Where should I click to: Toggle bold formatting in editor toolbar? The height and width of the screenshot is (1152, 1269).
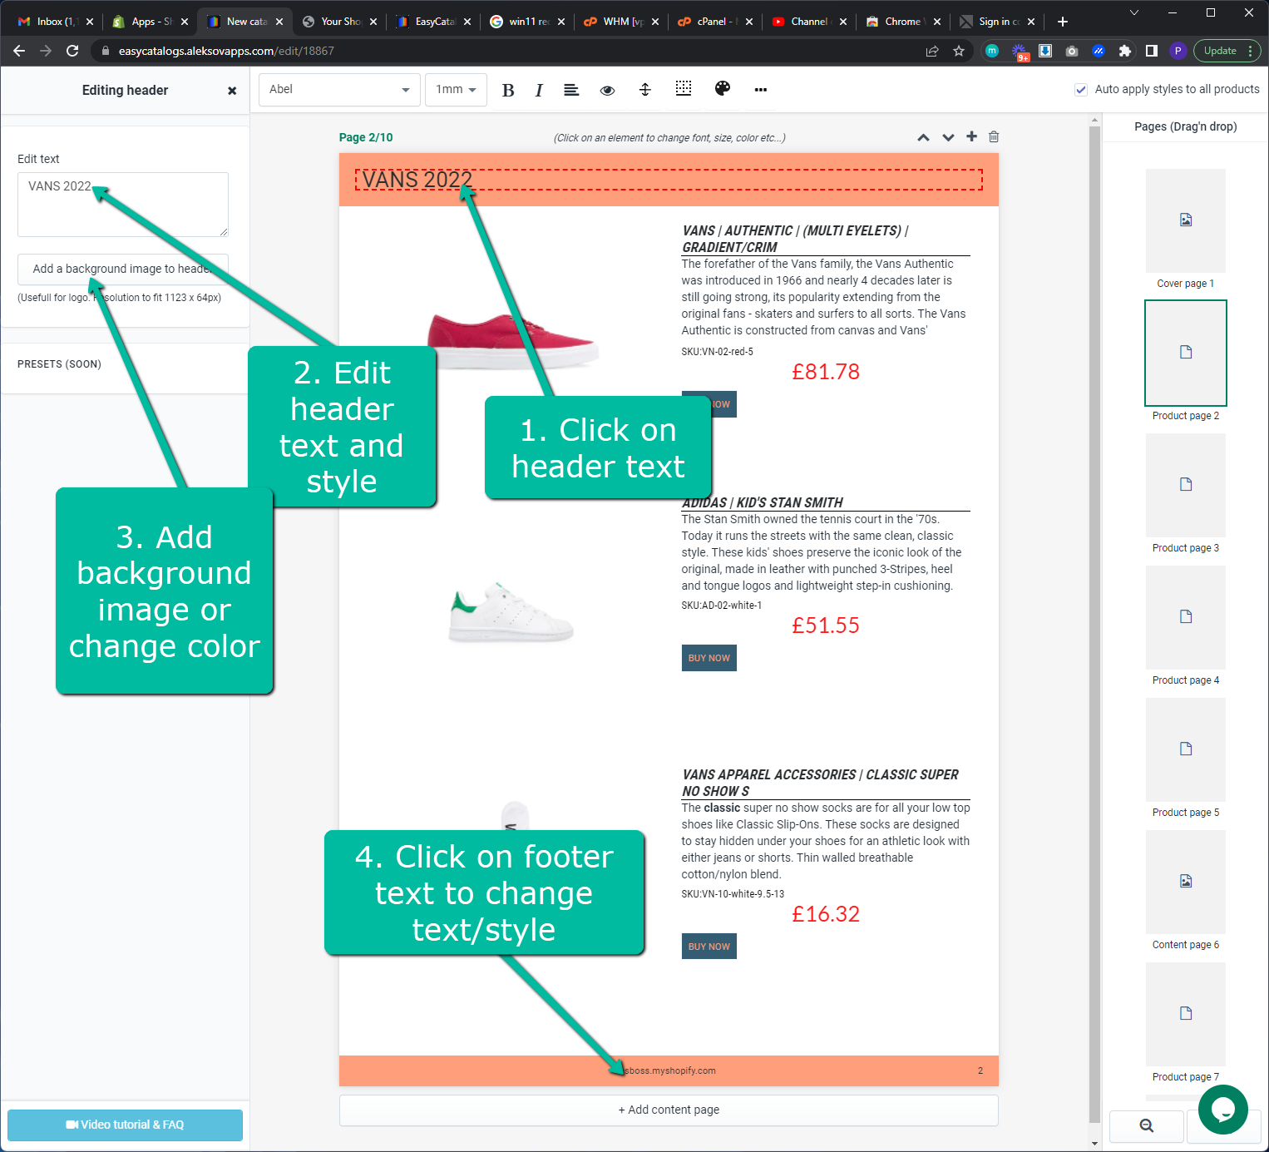(x=508, y=90)
